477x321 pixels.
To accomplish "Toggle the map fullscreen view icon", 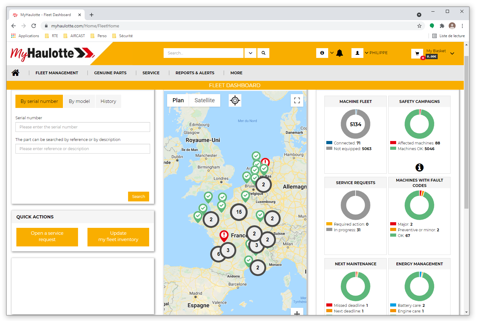I will coord(297,100).
